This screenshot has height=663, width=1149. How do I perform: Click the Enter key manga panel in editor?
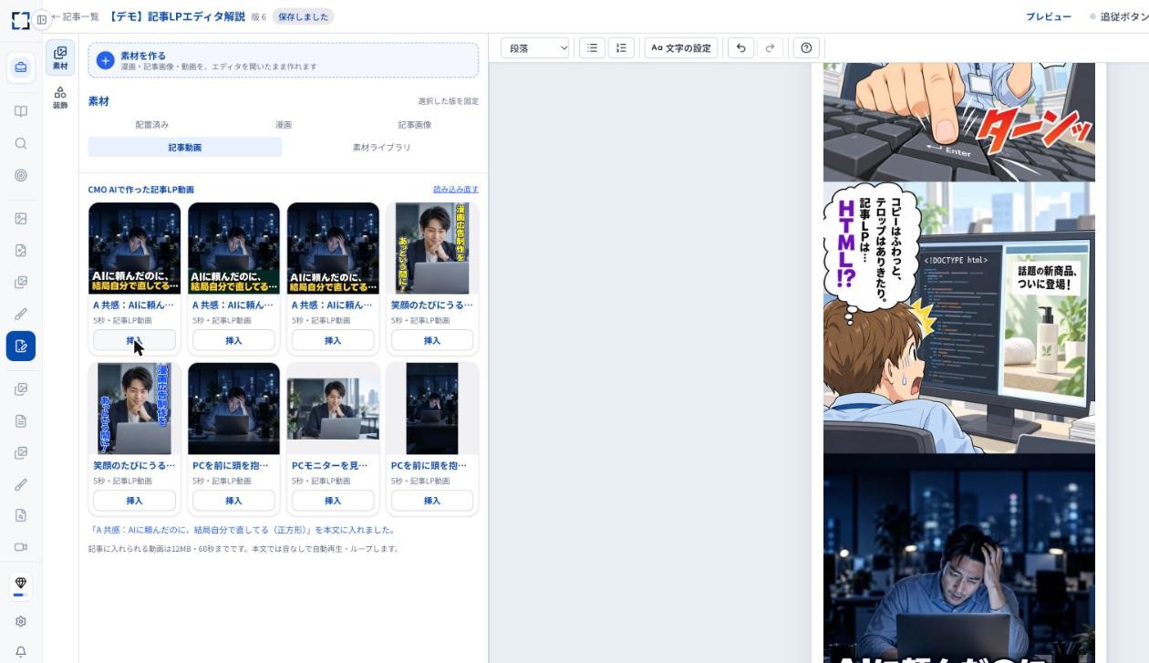pyautogui.click(x=959, y=121)
